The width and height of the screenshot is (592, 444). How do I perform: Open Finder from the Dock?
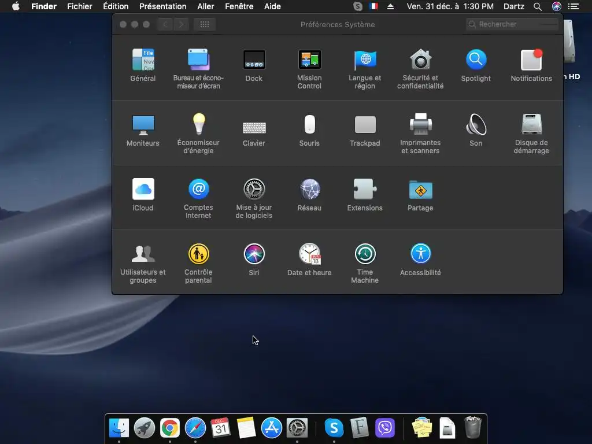[119, 428]
